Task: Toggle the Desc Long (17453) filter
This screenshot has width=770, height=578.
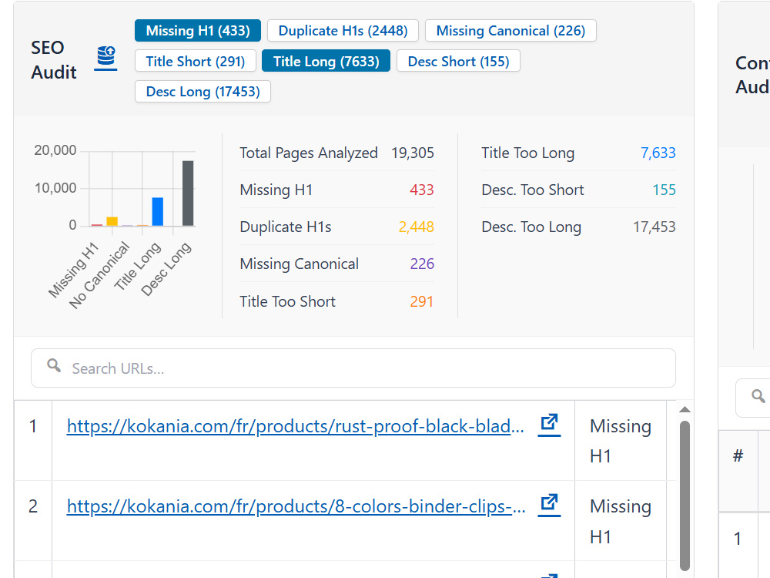Action: pyautogui.click(x=203, y=92)
